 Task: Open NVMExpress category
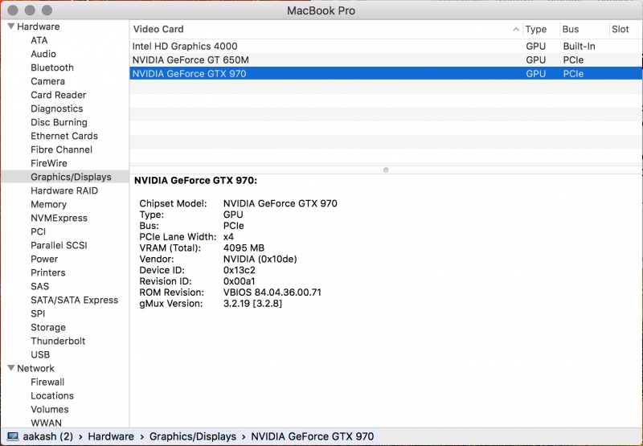59,218
